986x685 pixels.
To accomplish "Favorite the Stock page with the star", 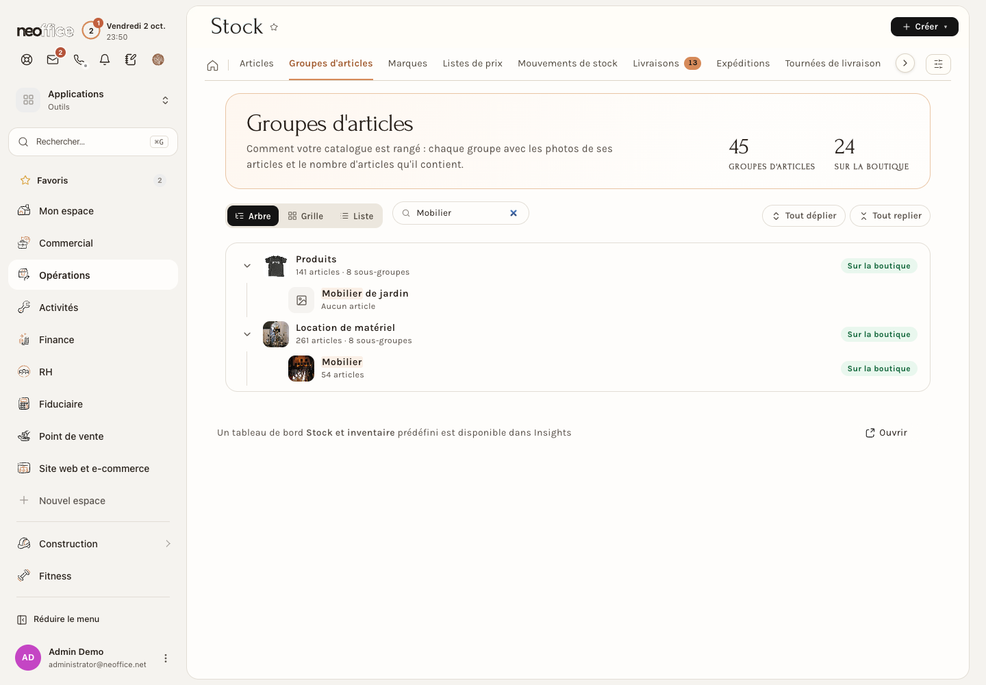I will (274, 27).
